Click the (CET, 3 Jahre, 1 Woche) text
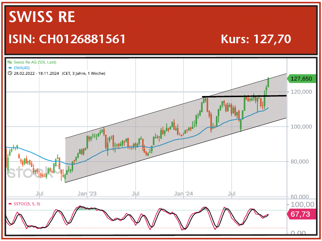The image size is (322, 241). coord(84,73)
